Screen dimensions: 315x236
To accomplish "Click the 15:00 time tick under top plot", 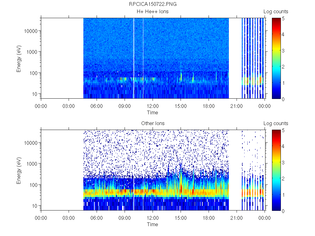I will [x=181, y=106].
